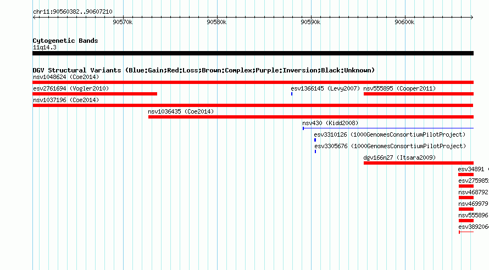Screen dimensions: 489x270
Task: Click the esv3305676 variant label
Action: tap(390, 146)
